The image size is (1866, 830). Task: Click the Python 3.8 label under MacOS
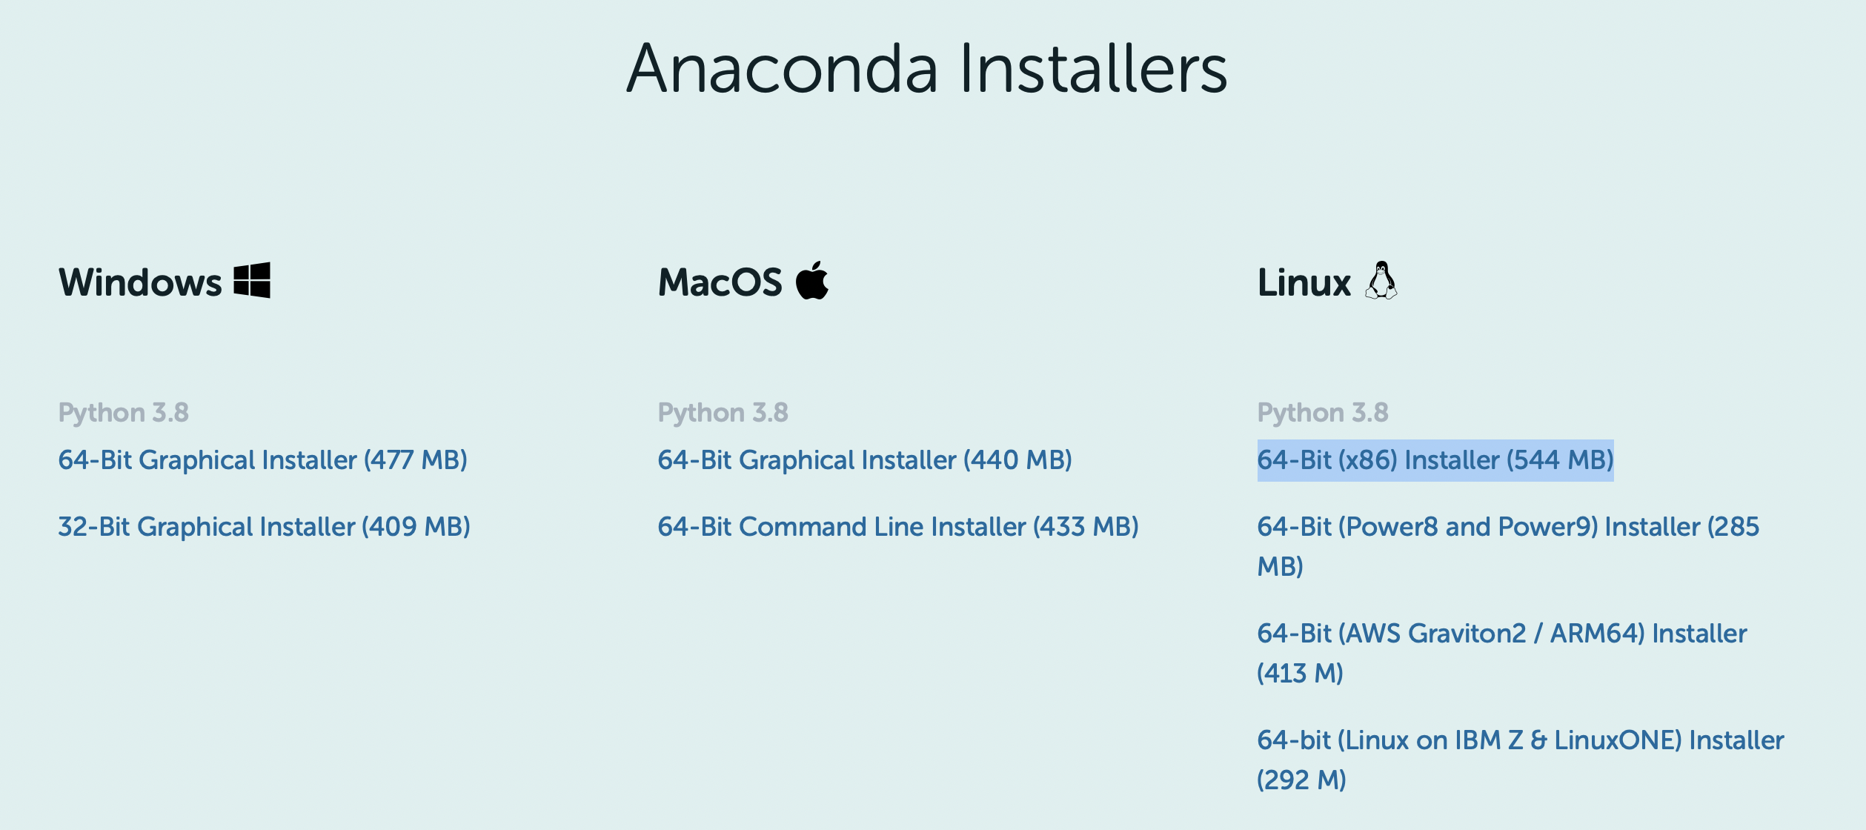click(723, 412)
